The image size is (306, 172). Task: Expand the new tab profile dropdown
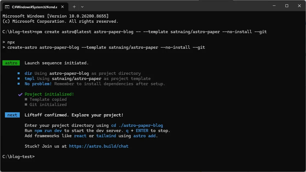click(82, 7)
